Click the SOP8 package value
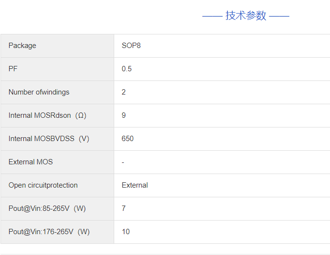 tap(131, 46)
